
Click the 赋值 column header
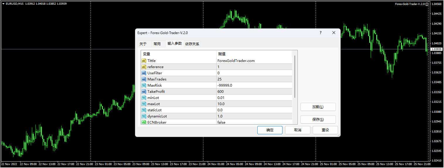[254, 54]
